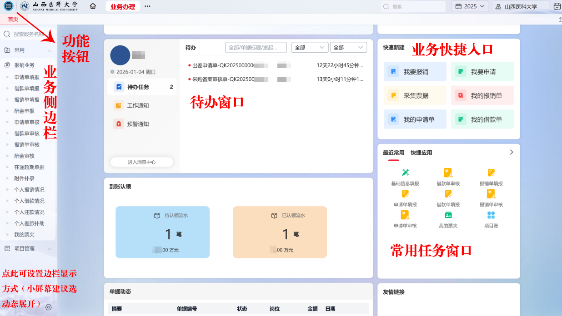The image size is (562, 316).
Task: Open 基础信息填报 shortcut icon
Action: [405, 173]
